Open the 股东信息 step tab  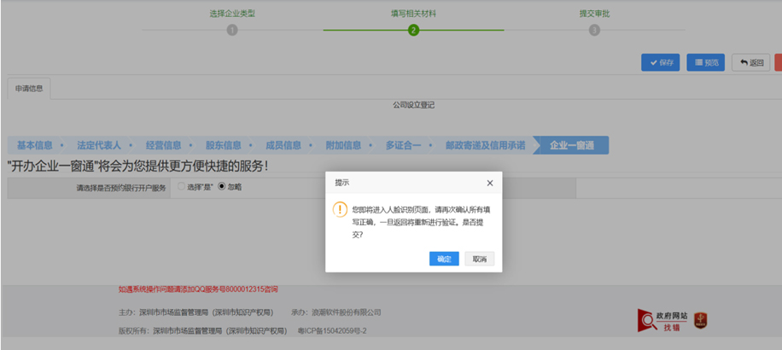(223, 145)
